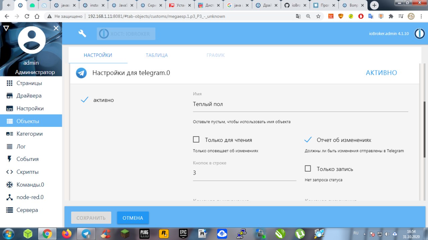Click the ioBroker.admin 4.1.10 version text
The height and width of the screenshot is (240, 428).
point(389,34)
